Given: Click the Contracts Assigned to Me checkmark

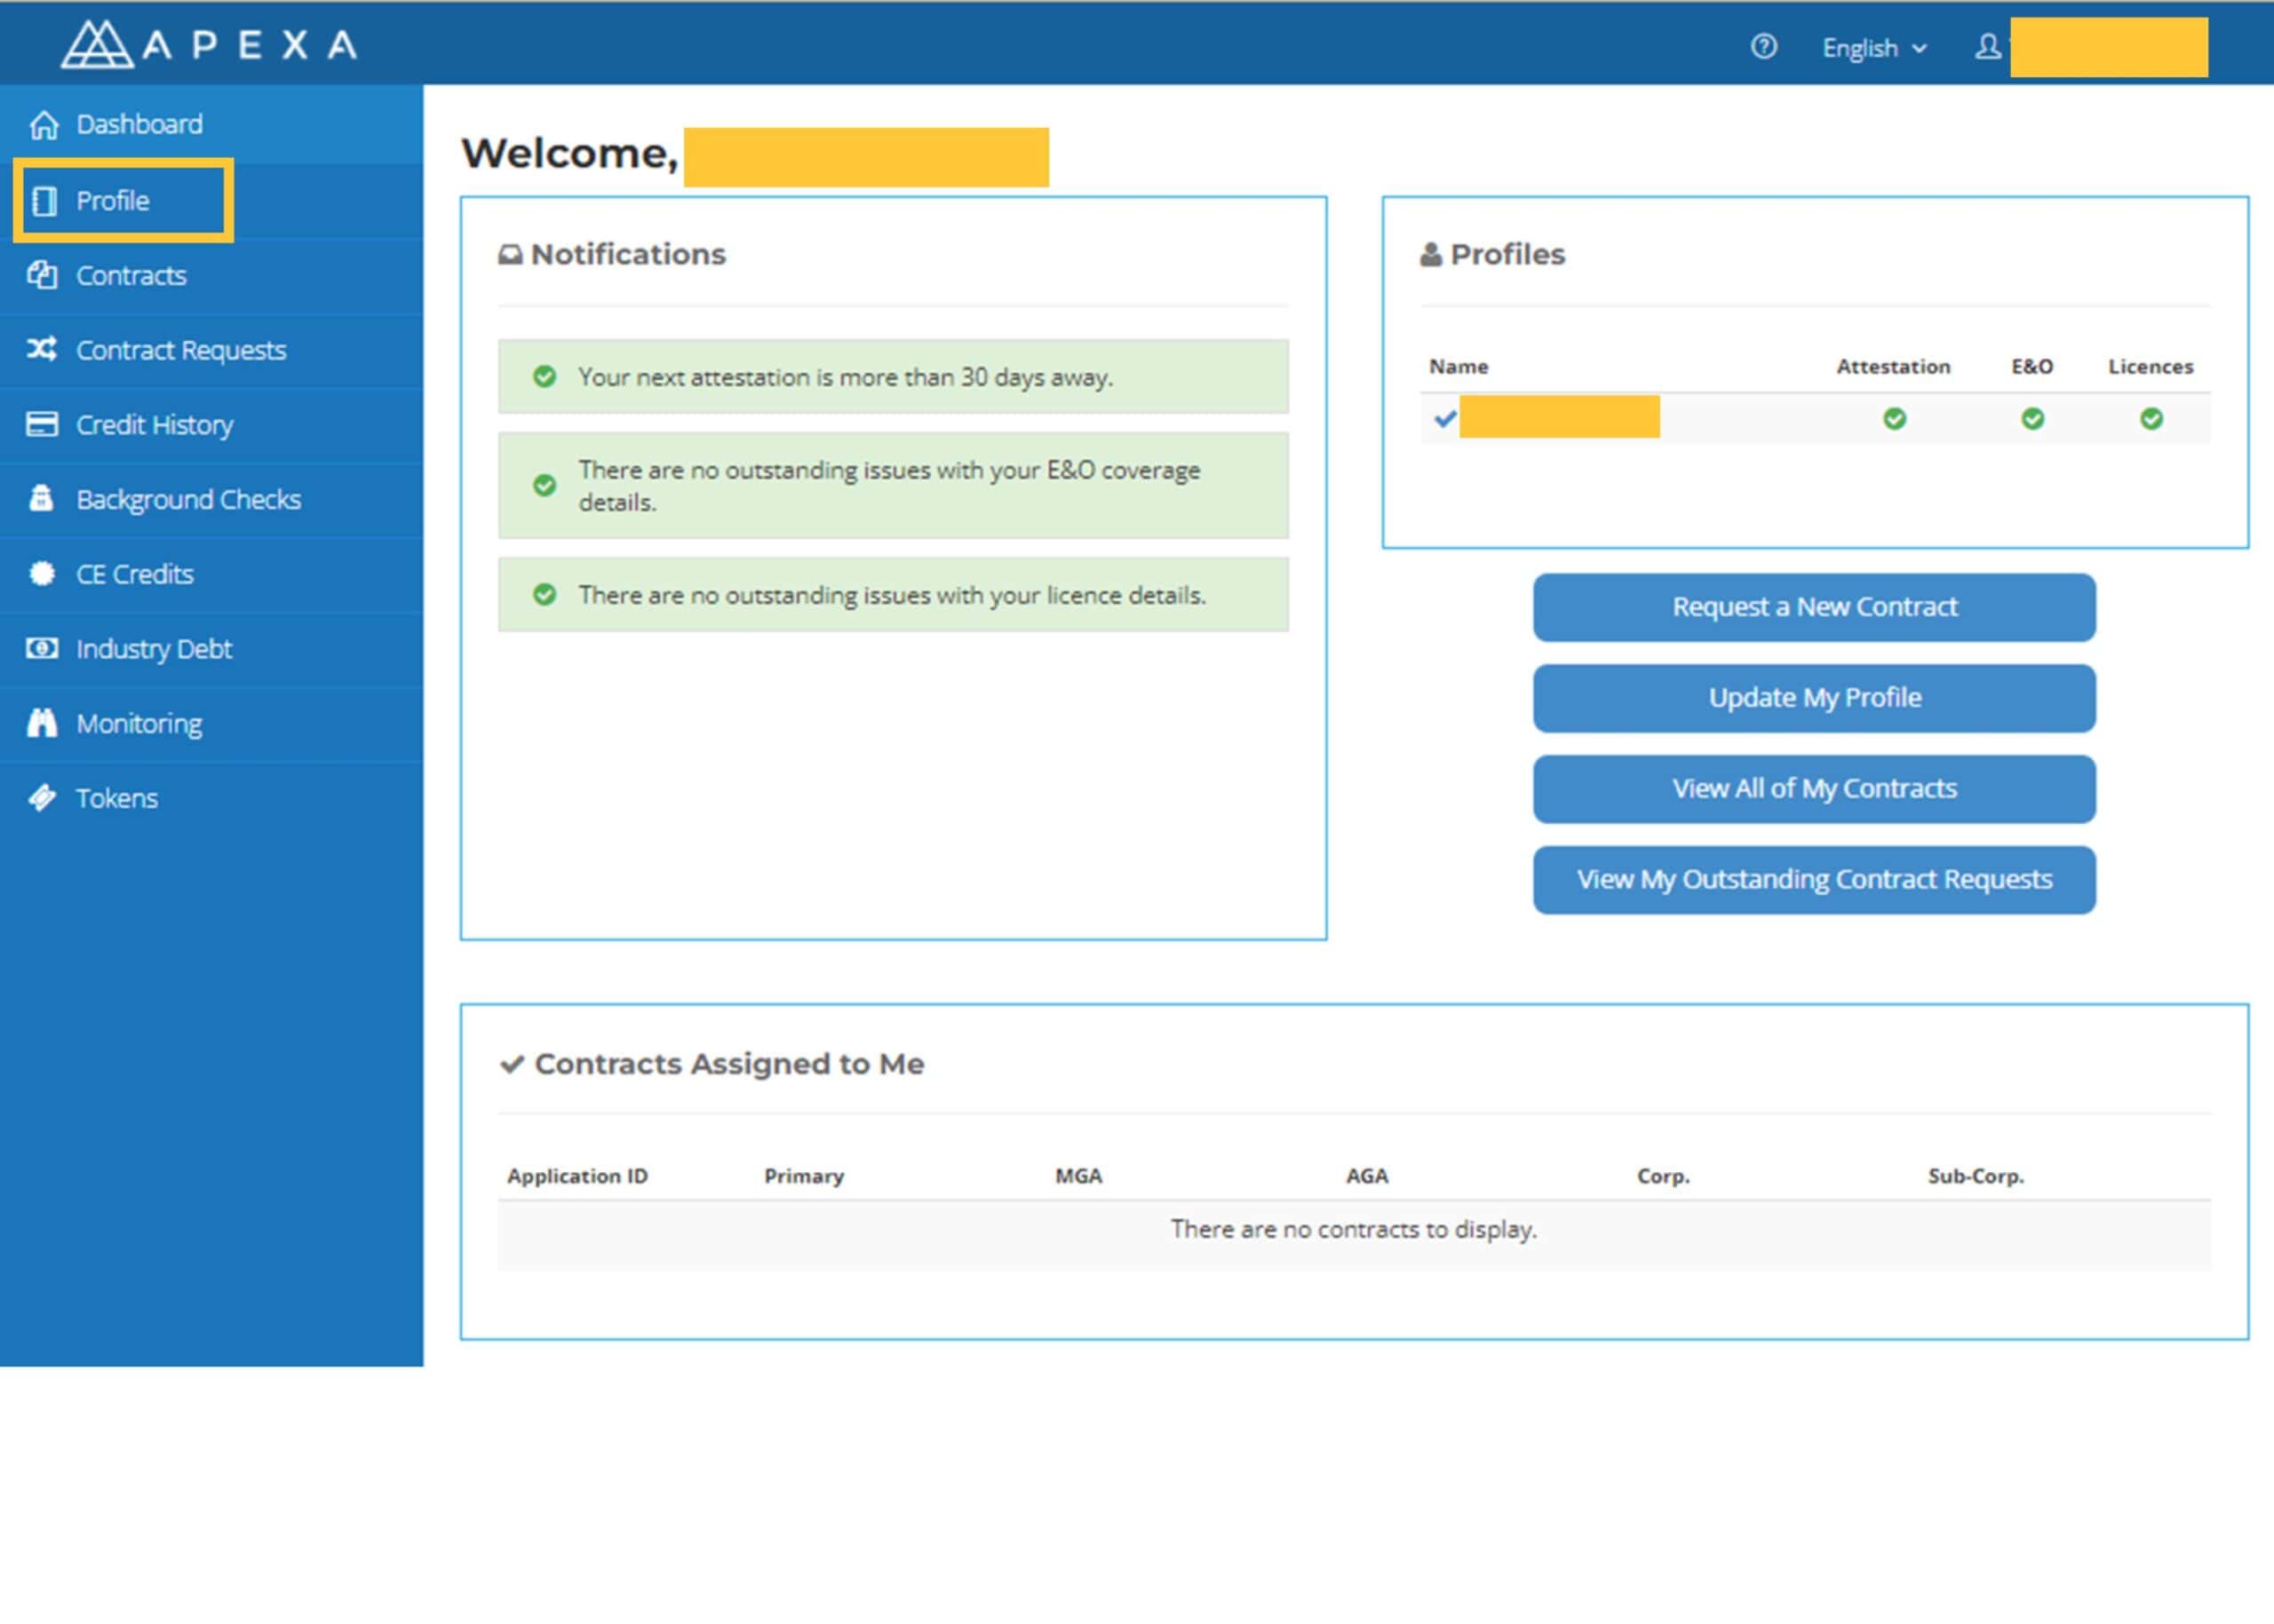Looking at the screenshot, I should click(512, 1064).
